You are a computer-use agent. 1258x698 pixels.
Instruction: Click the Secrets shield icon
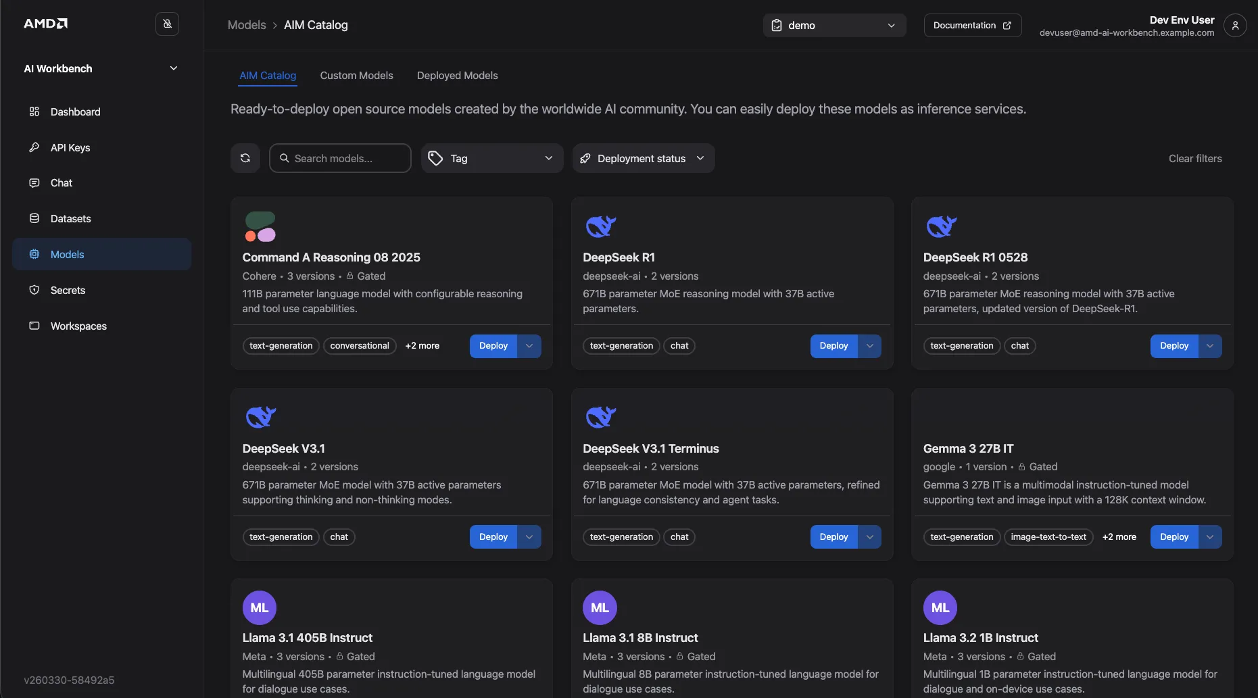(x=34, y=290)
